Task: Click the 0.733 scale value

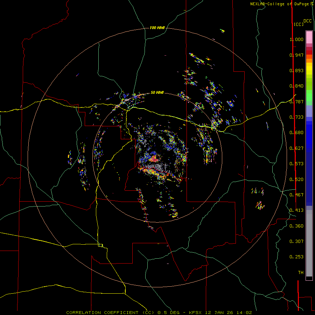Action: 296,117
